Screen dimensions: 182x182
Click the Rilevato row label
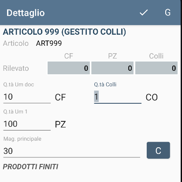point(16,68)
